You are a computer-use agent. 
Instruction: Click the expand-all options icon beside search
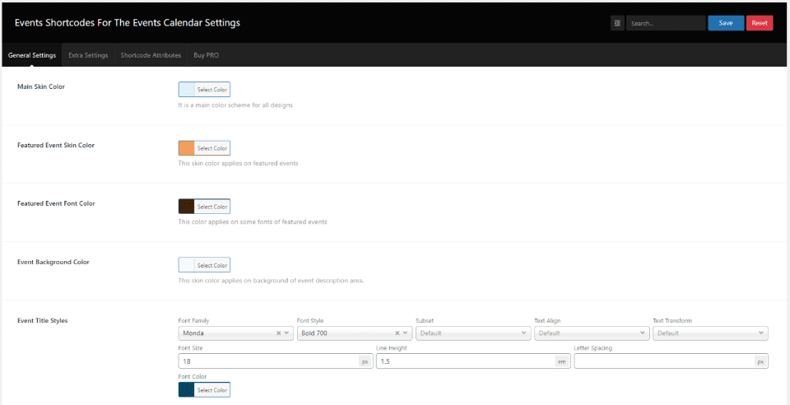(x=617, y=23)
